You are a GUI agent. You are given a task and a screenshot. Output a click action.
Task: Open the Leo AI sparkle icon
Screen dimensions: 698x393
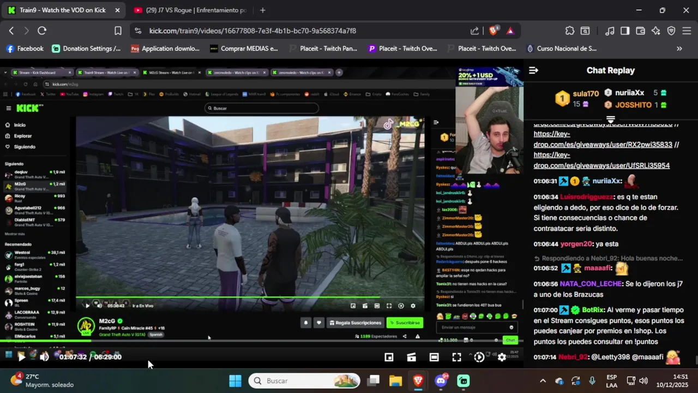pyautogui.click(x=656, y=31)
